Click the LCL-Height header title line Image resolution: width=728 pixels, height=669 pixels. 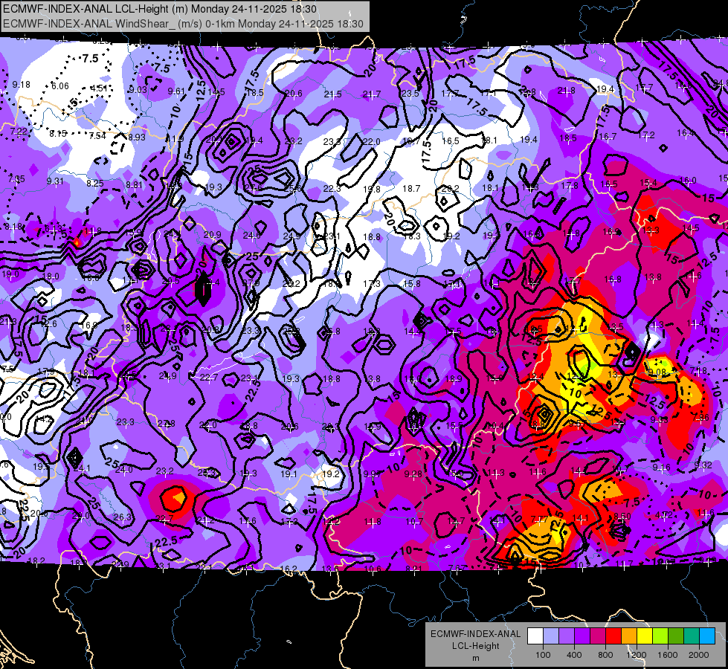pyautogui.click(x=160, y=9)
